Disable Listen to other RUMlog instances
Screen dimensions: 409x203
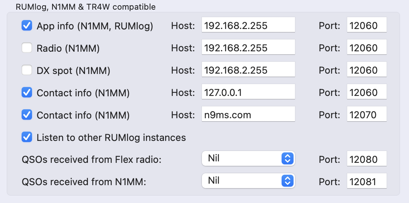[x=26, y=137]
